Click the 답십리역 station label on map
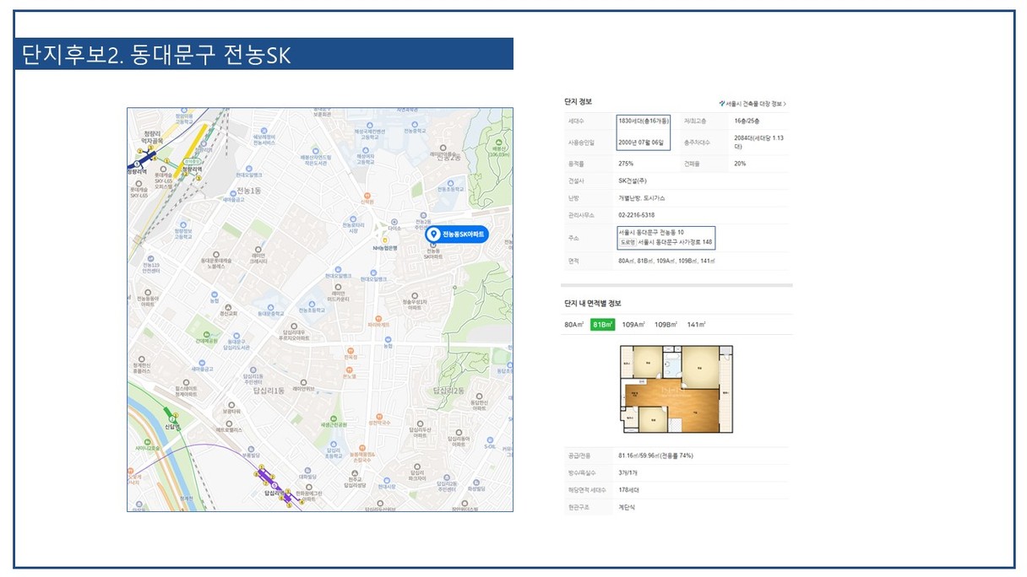This screenshot has width=1027, height=577. point(274,493)
